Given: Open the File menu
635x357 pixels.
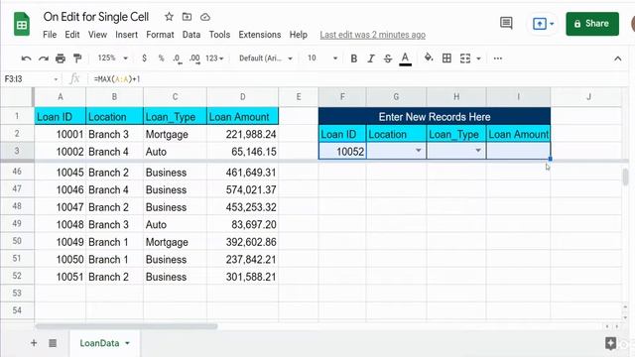Looking at the screenshot, I should pos(50,35).
